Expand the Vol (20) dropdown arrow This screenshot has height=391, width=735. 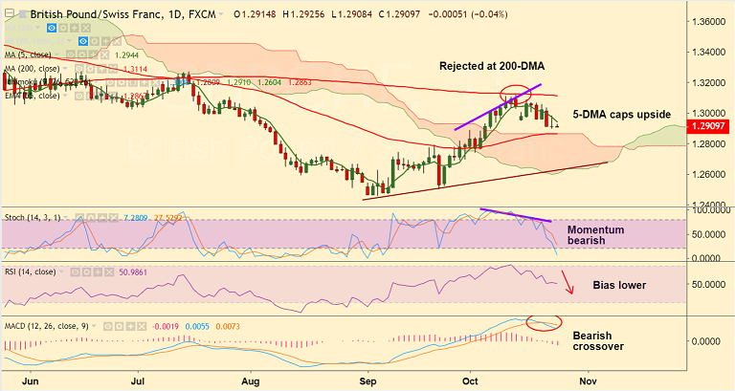coord(38,27)
